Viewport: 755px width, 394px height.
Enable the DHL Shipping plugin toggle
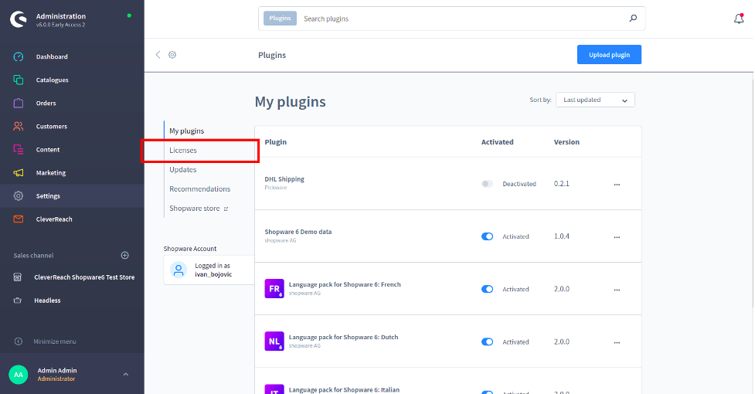tap(487, 184)
